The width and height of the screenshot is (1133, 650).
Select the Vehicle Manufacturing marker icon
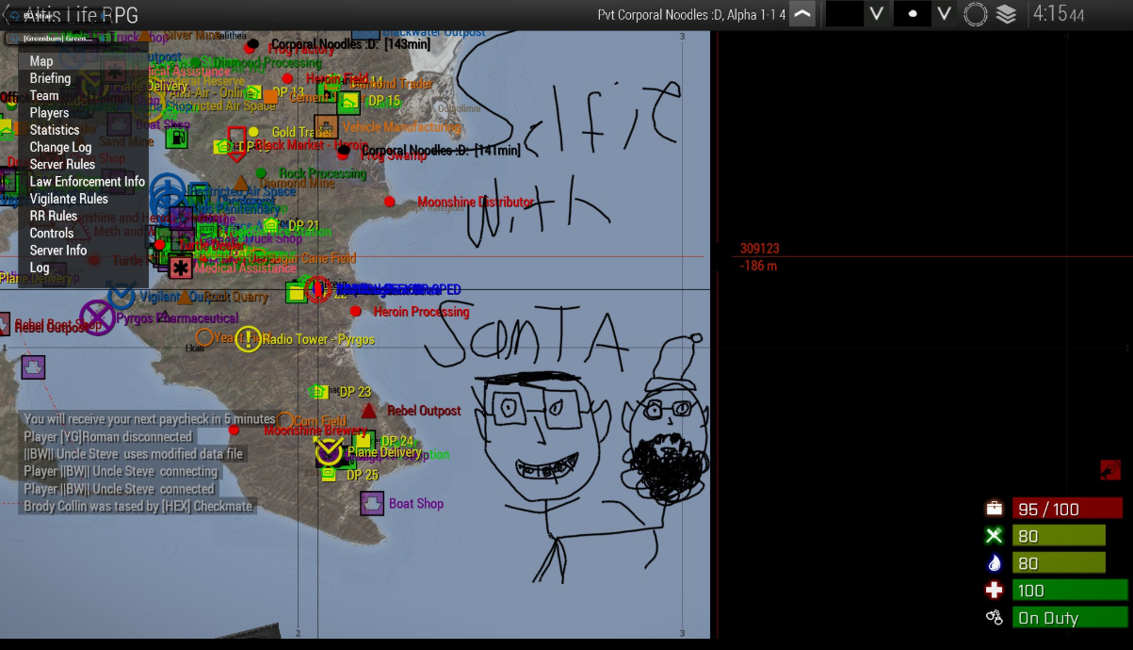326,126
